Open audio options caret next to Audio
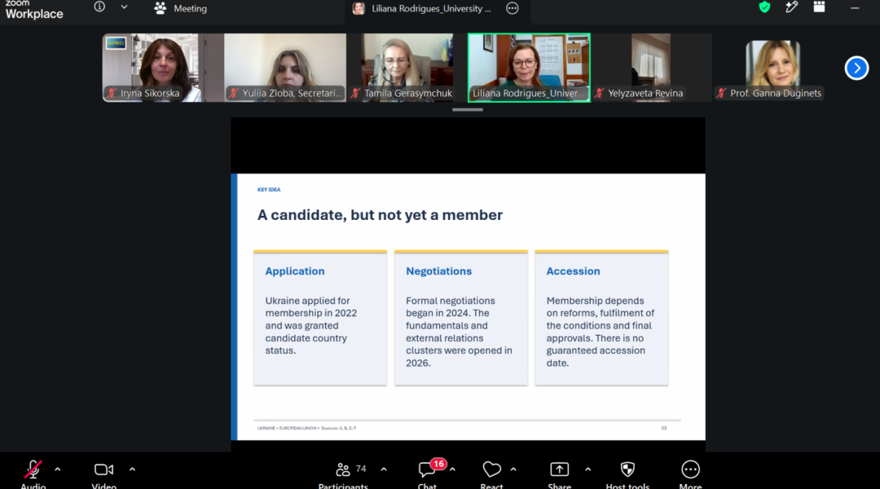880x489 pixels. point(57,469)
